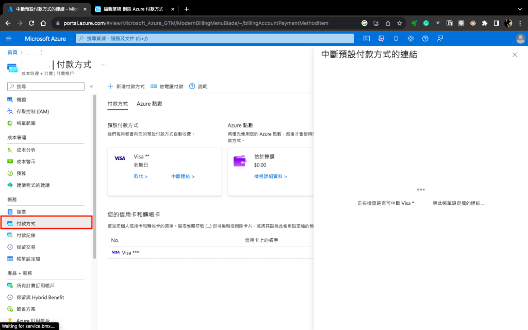Open the notifications bell

point(395,38)
